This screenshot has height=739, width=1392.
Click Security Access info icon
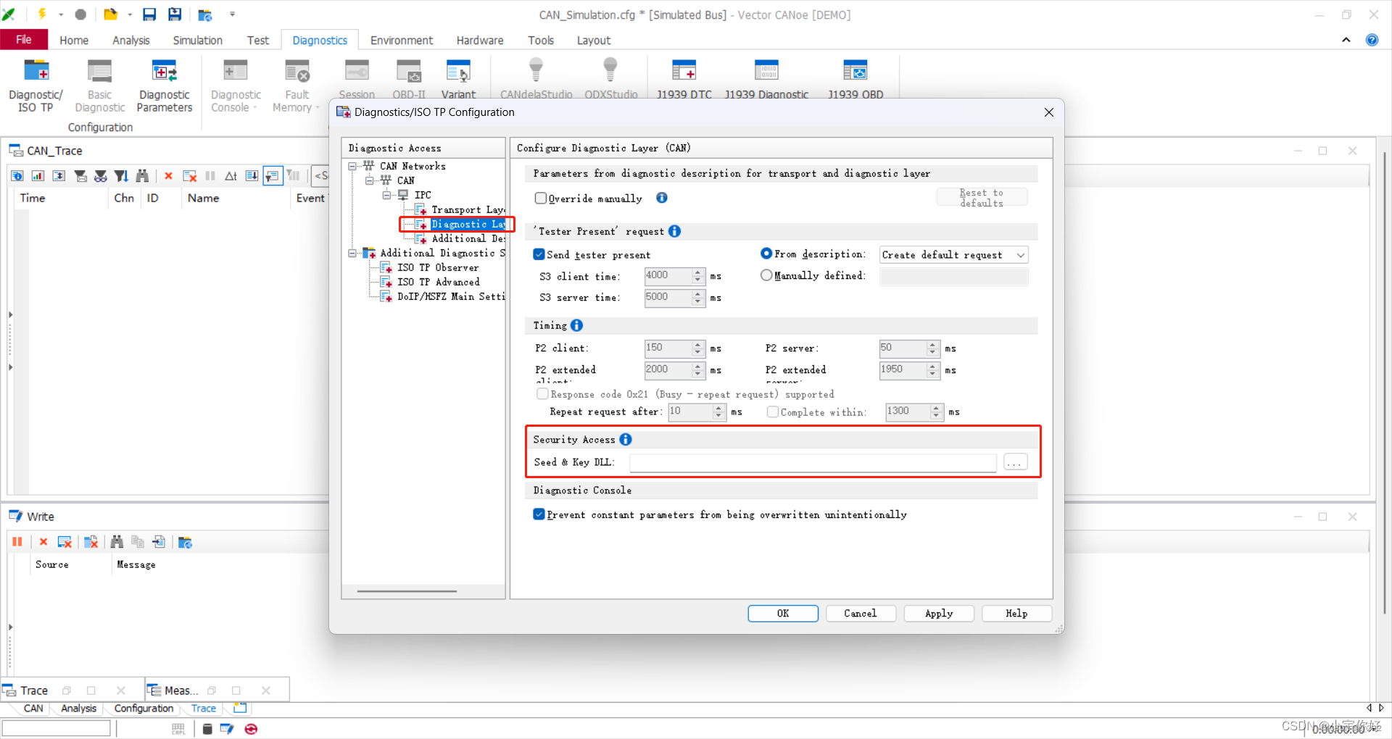pyautogui.click(x=626, y=439)
